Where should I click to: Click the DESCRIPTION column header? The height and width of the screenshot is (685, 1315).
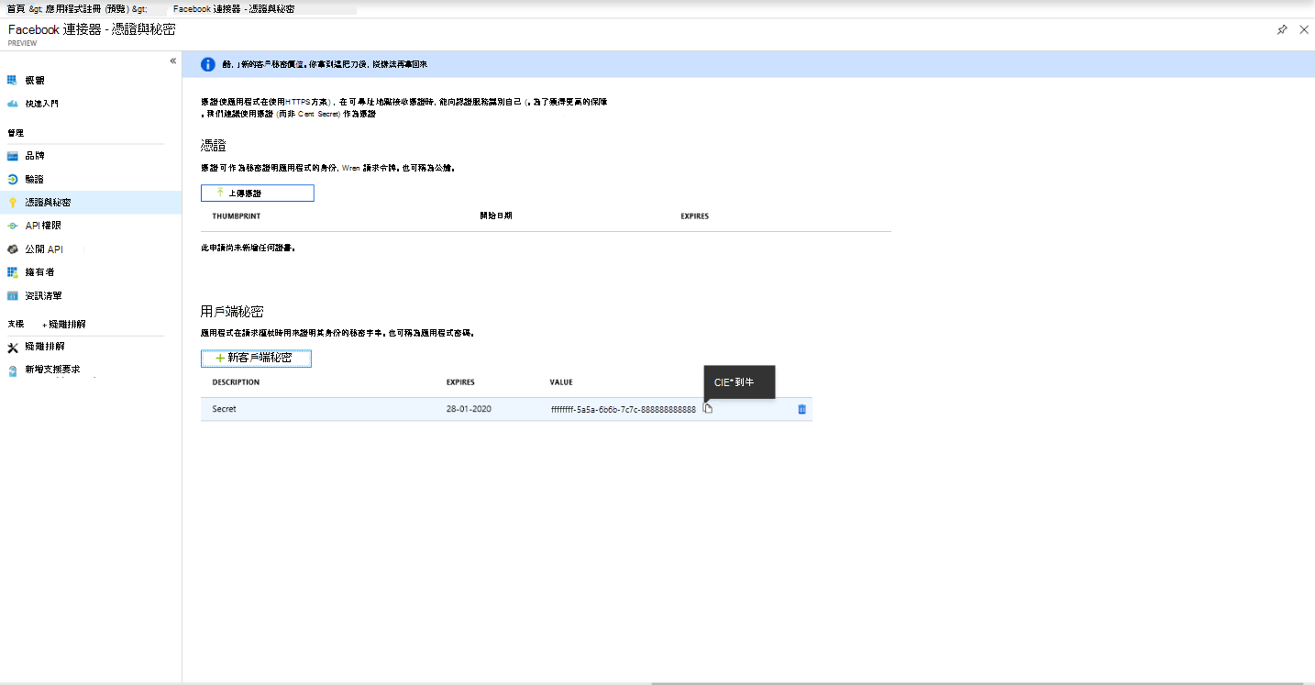tap(236, 382)
